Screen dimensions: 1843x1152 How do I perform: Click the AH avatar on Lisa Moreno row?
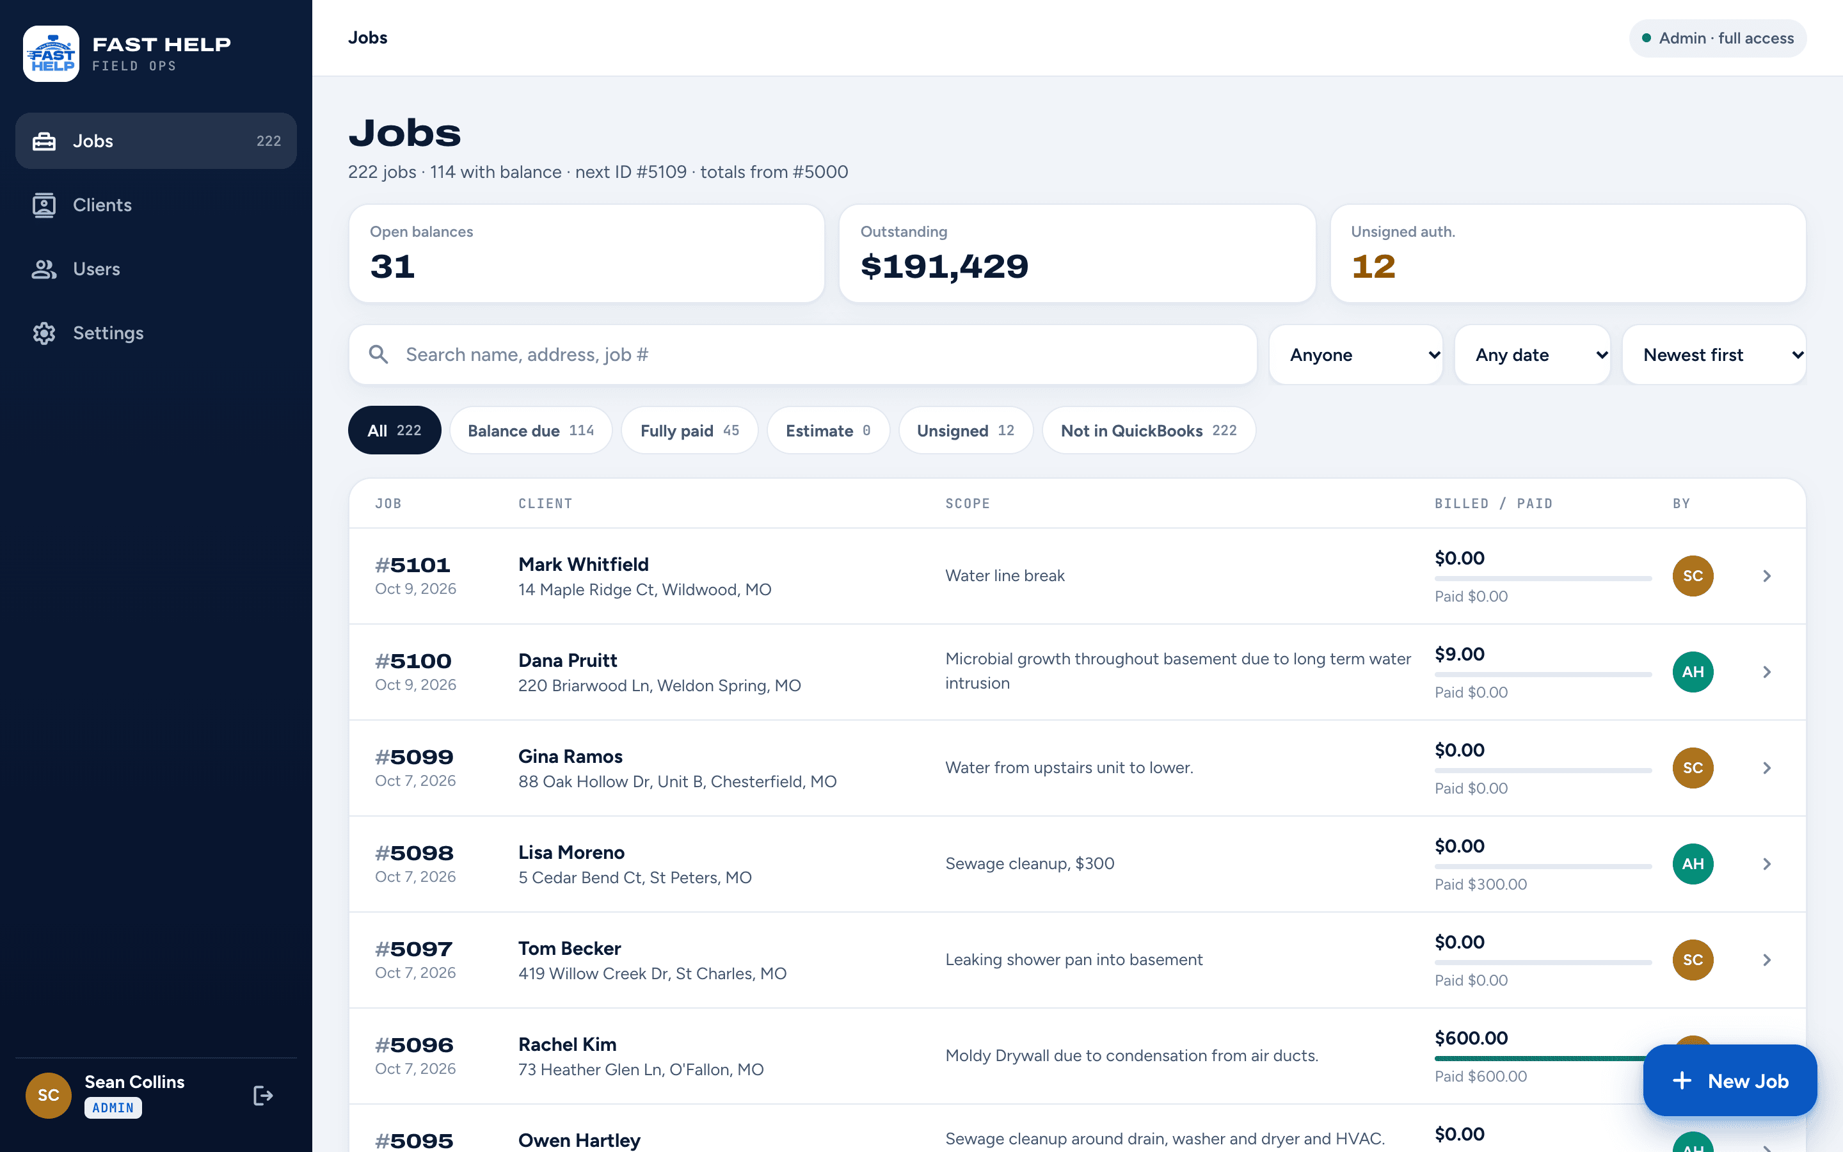coord(1693,864)
